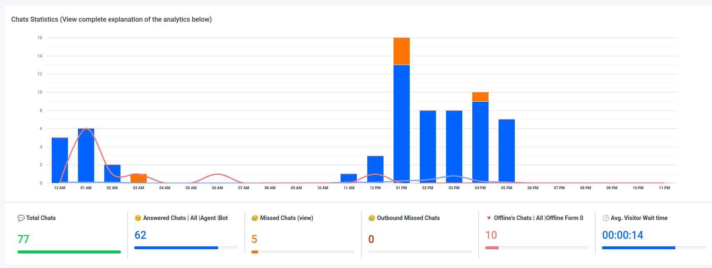Click the green Total Chats progress bar
The width and height of the screenshot is (712, 268).
[69, 252]
